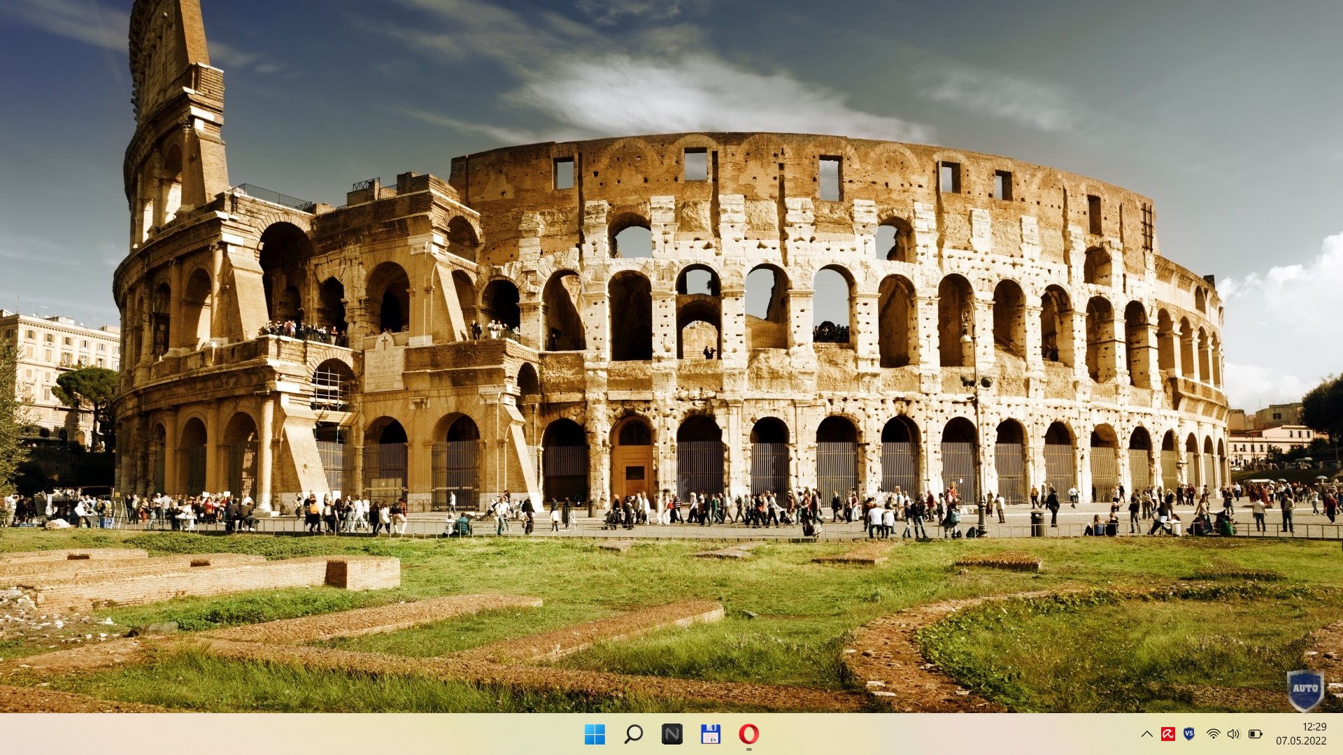Click the blue VS shield tray icon
1343x755 pixels.
[1188, 734]
